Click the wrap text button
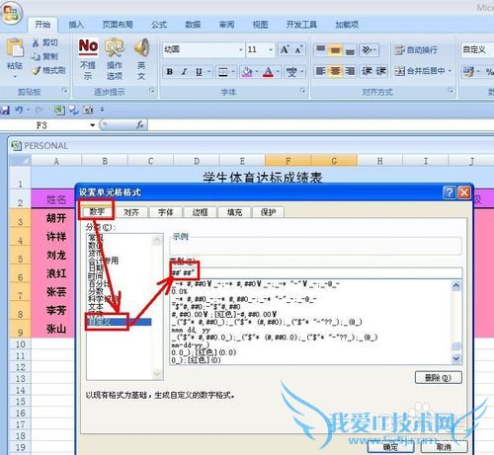Image resolution: width=494 pixels, height=455 pixels. (x=416, y=50)
